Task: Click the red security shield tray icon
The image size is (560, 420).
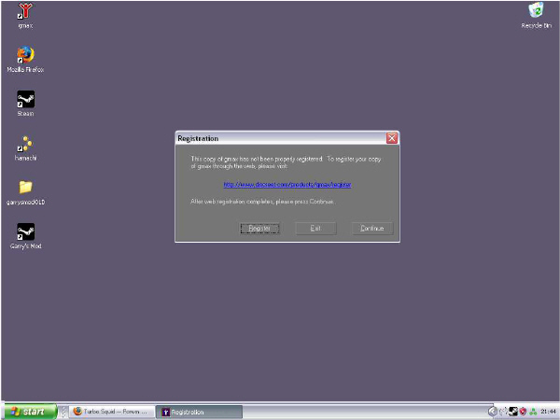Action: click(x=524, y=412)
